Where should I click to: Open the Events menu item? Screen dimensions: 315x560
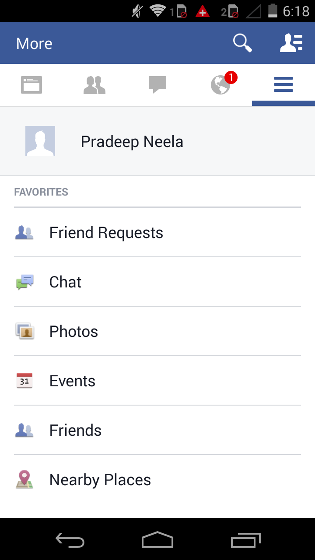tap(72, 381)
